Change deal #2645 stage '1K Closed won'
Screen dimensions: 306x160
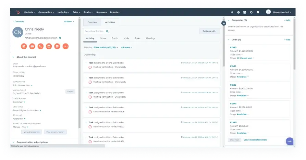(x=245, y=58)
